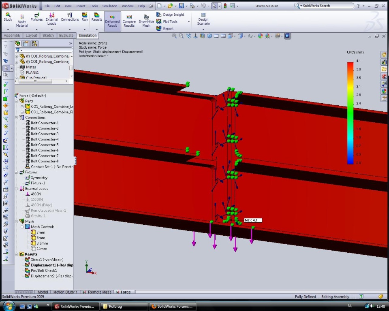
Task: Collapse the Mesh Controls node
Action: (x=22, y=227)
